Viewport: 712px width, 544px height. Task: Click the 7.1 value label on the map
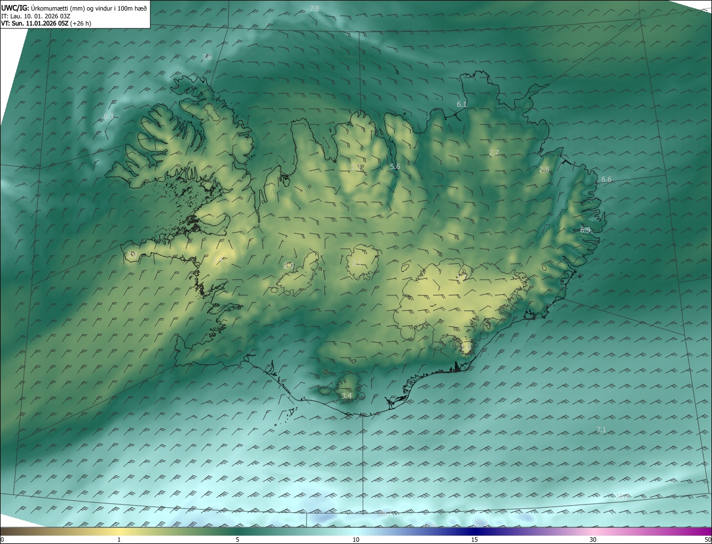tap(601, 429)
